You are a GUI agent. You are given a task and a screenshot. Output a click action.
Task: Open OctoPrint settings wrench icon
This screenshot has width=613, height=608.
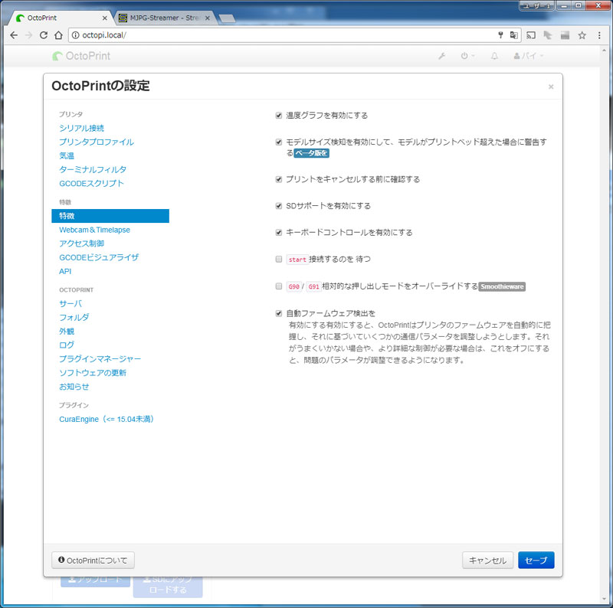(442, 56)
